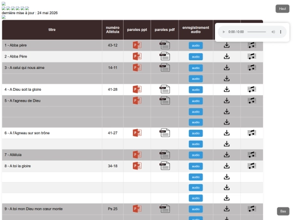The height and width of the screenshot is (220, 294).
Task: Select title 6 - A l'Agneau sur son trône
Action: tap(27, 133)
